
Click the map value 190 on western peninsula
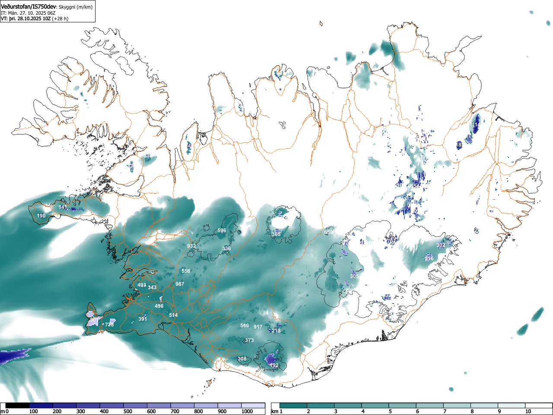41,216
